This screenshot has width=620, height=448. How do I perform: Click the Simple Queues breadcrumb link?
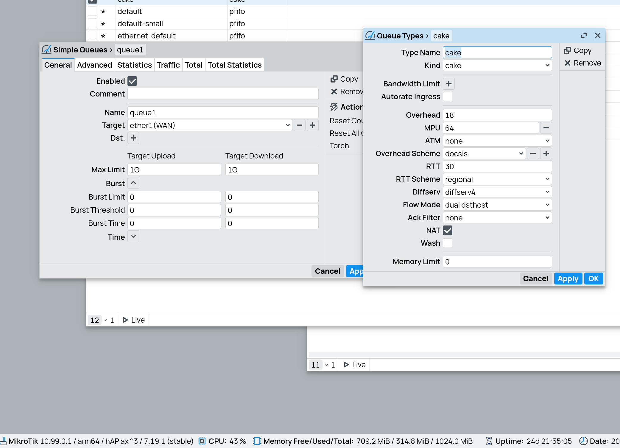(80, 50)
